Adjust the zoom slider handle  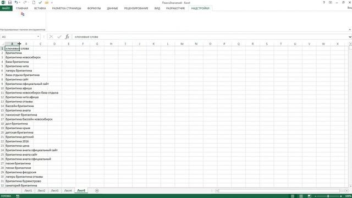328,196
